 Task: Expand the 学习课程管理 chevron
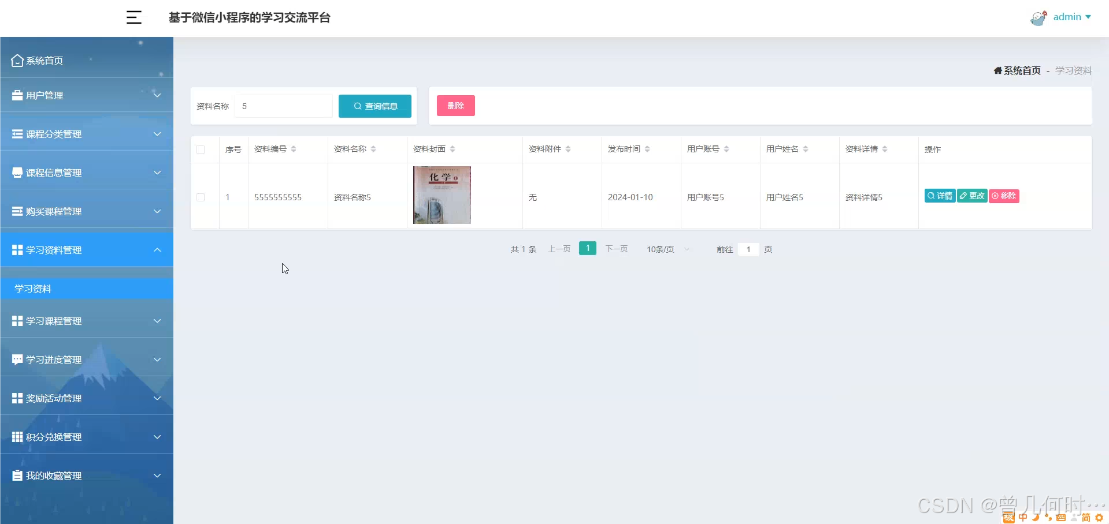point(157,321)
